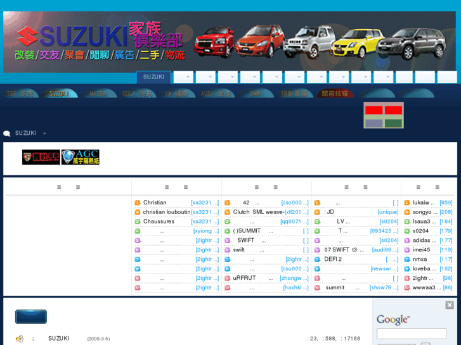The width and height of the screenshot is (461, 345).
Task: Switch to AUDI 奧迪 section tab
Action: 216,94
